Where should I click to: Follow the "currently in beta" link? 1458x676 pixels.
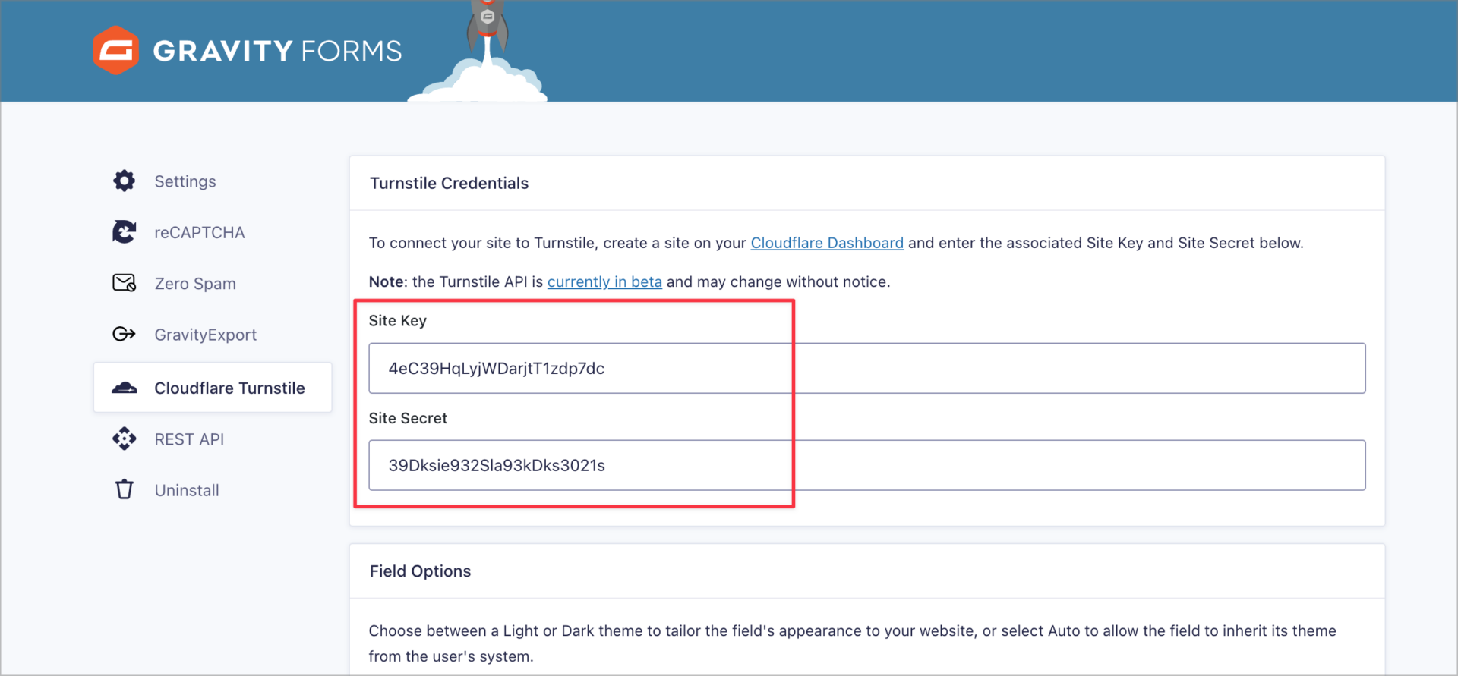pos(604,281)
